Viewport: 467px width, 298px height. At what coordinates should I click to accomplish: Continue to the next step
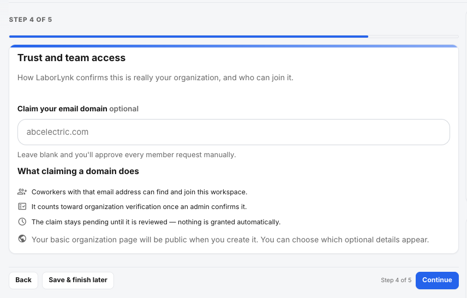click(437, 280)
